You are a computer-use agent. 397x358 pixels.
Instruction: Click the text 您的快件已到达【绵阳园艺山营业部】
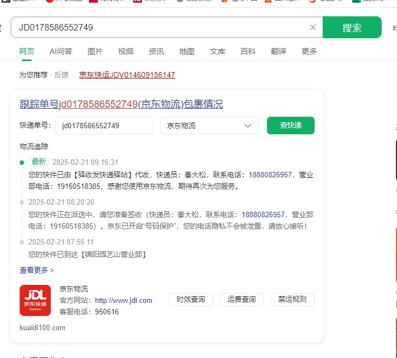point(88,254)
